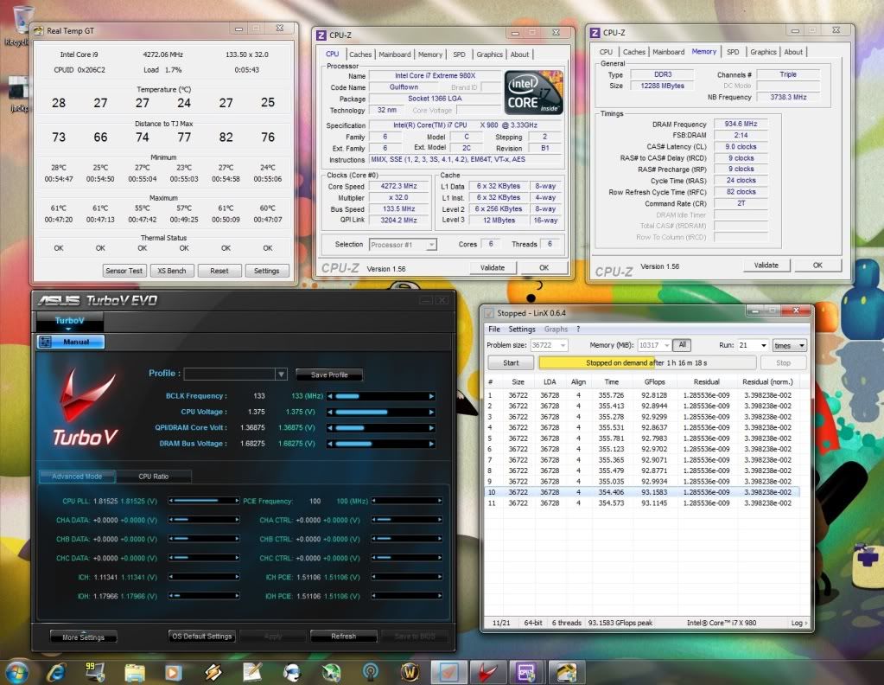
Task: Click the LinX title bar checkmark icon
Action: pyautogui.click(x=489, y=313)
